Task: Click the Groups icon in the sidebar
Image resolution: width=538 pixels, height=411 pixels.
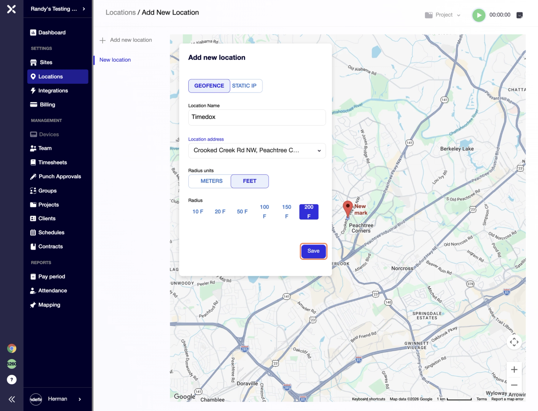Action: coord(33,191)
